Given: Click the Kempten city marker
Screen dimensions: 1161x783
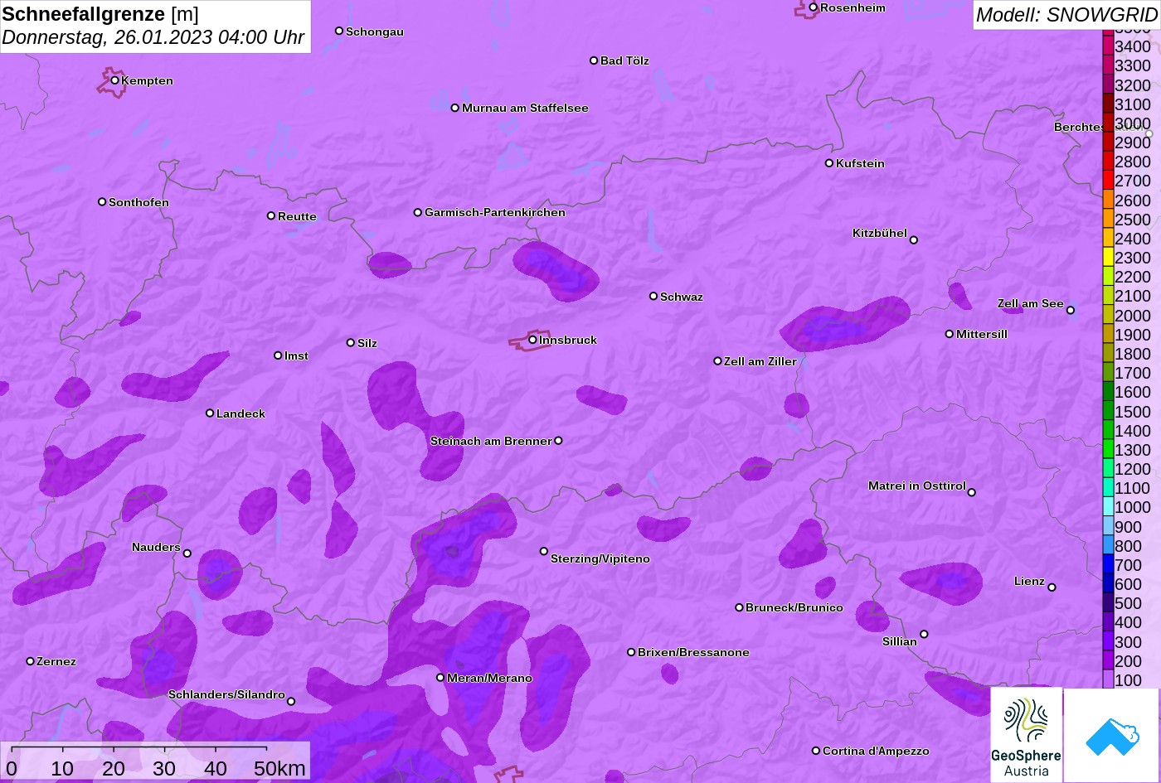Looking at the screenshot, I should pos(115,80).
